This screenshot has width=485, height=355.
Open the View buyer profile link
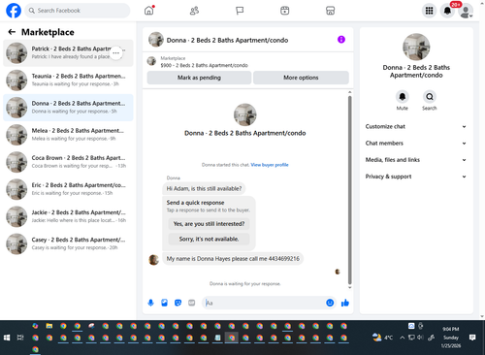click(270, 165)
